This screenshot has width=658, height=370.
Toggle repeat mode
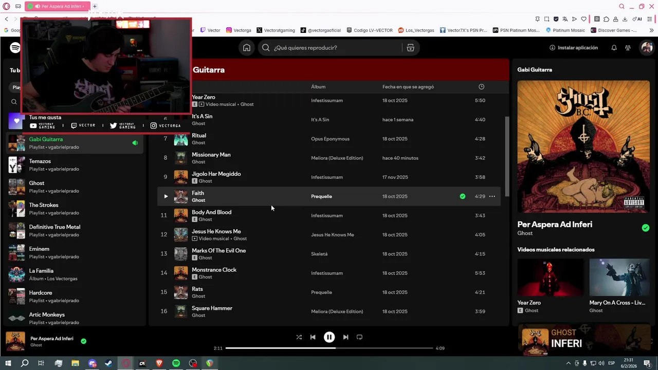click(359, 337)
